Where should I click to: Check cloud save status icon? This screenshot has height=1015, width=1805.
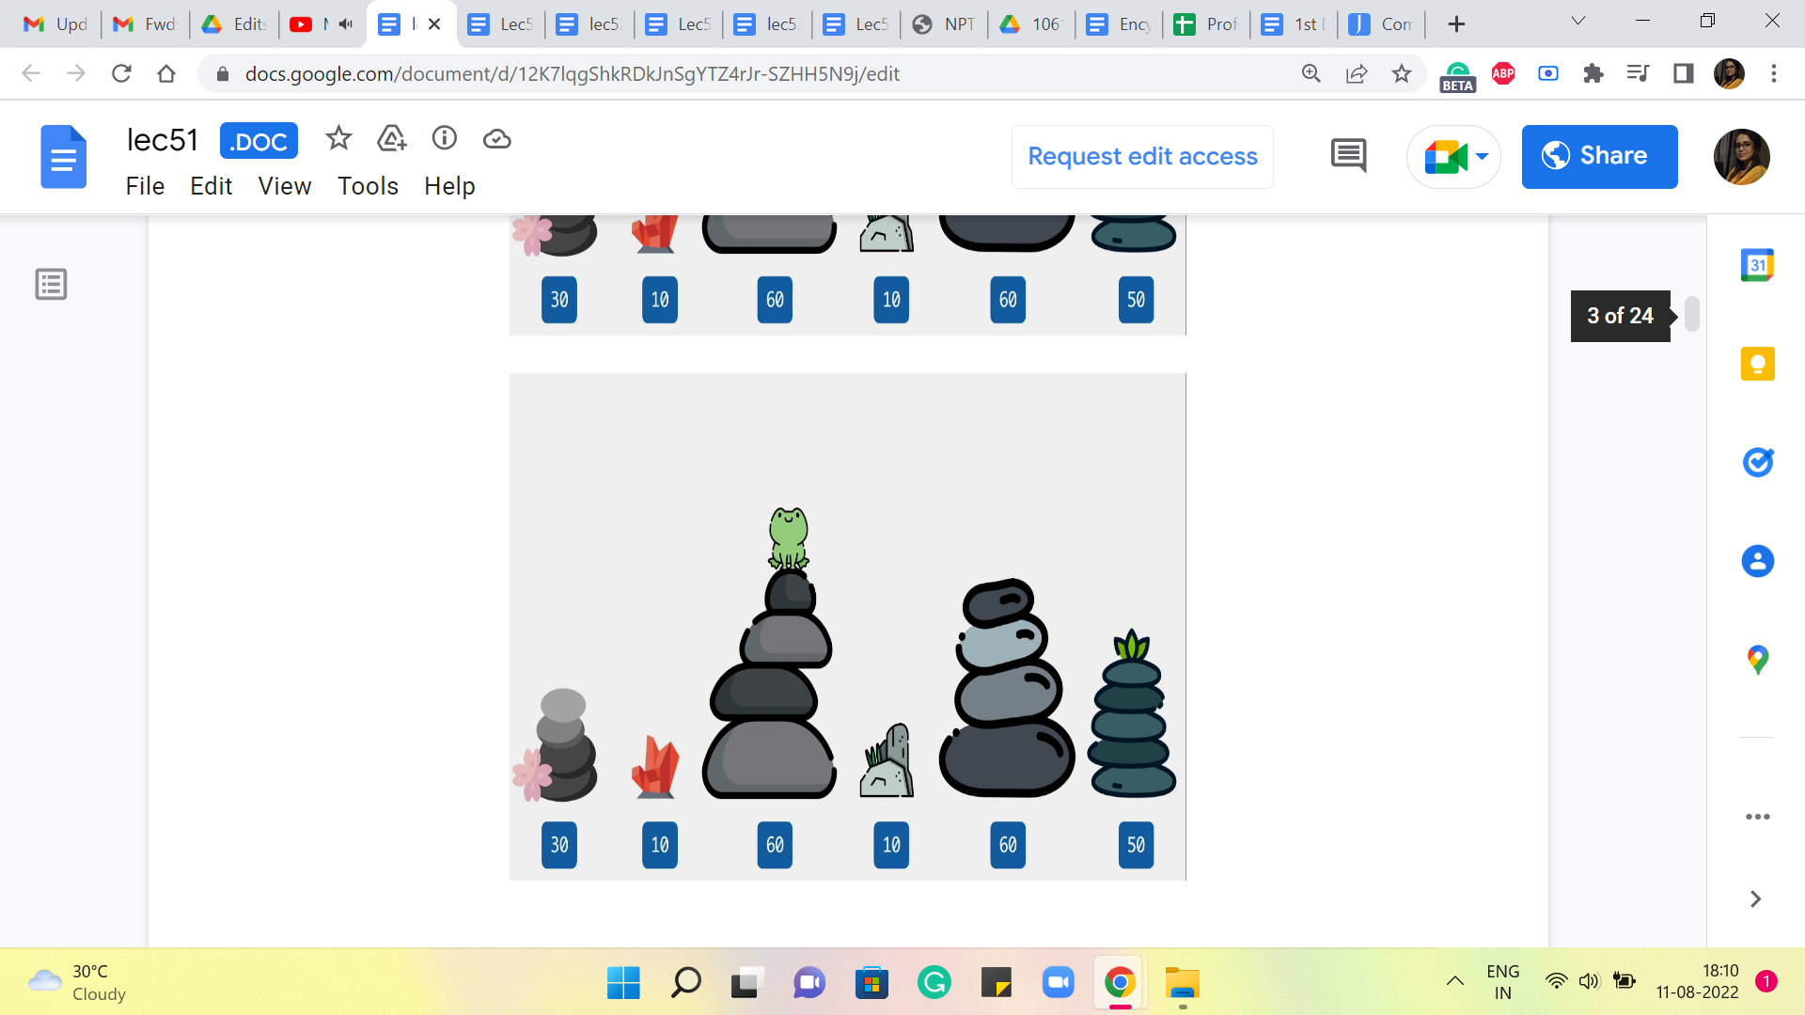pos(496,139)
